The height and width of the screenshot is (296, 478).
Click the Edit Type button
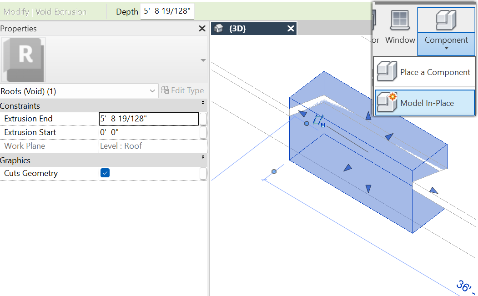(184, 90)
